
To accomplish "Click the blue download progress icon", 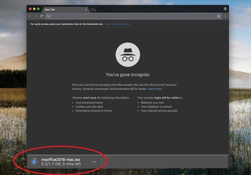I will pyautogui.click(x=34, y=162).
